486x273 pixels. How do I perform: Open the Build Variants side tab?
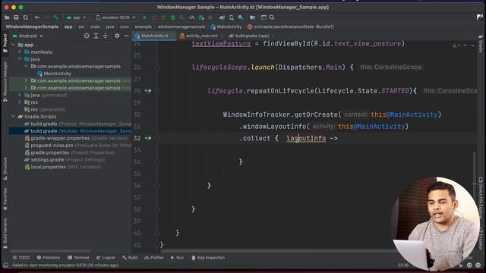(5, 234)
